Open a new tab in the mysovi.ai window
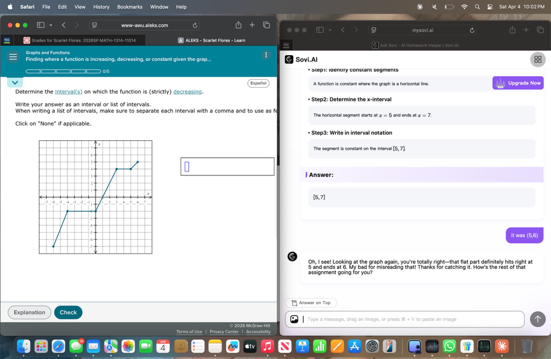Viewport: 551px width, 359px height. (x=526, y=30)
